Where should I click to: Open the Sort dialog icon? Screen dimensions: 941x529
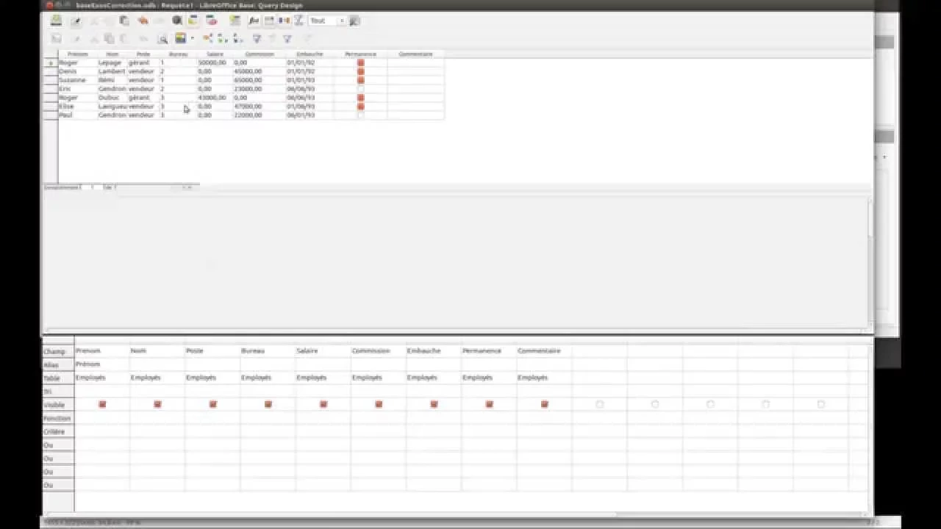click(208, 38)
